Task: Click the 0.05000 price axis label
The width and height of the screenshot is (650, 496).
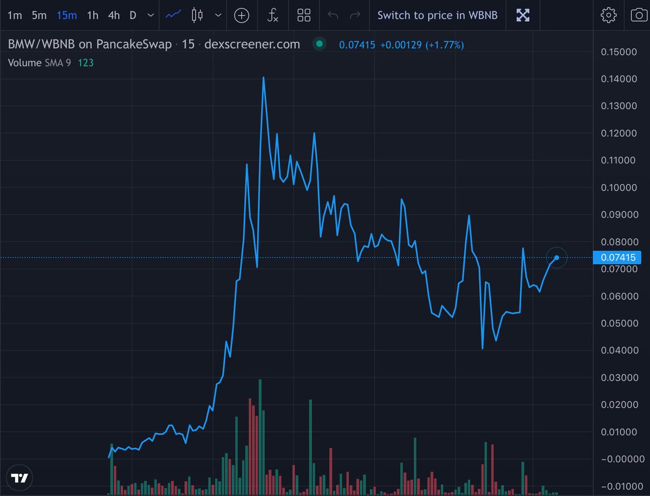Action: click(x=619, y=323)
